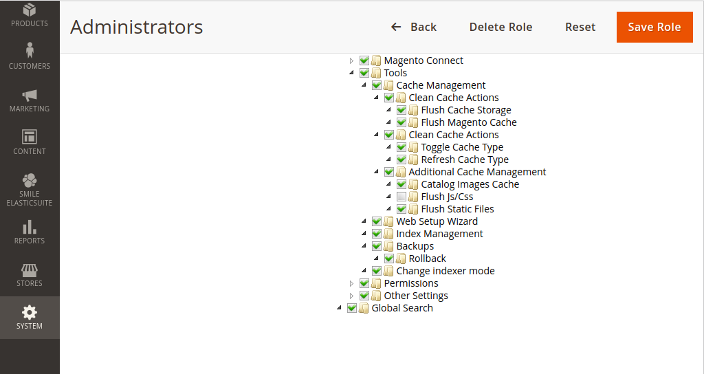Screen dimensions: 704x374
Task: Open the Products sidebar icon
Action: (x=30, y=11)
